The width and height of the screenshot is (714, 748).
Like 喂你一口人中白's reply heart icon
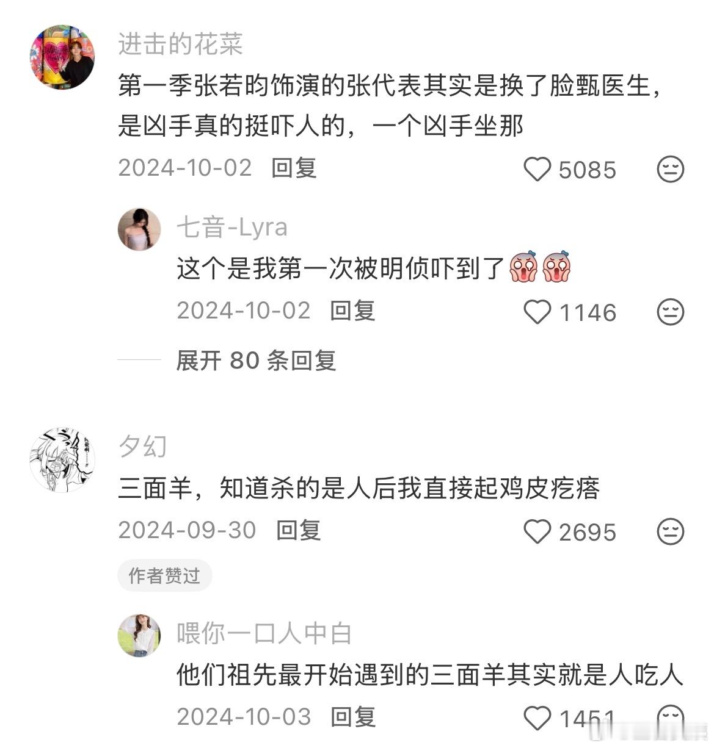[537, 717]
